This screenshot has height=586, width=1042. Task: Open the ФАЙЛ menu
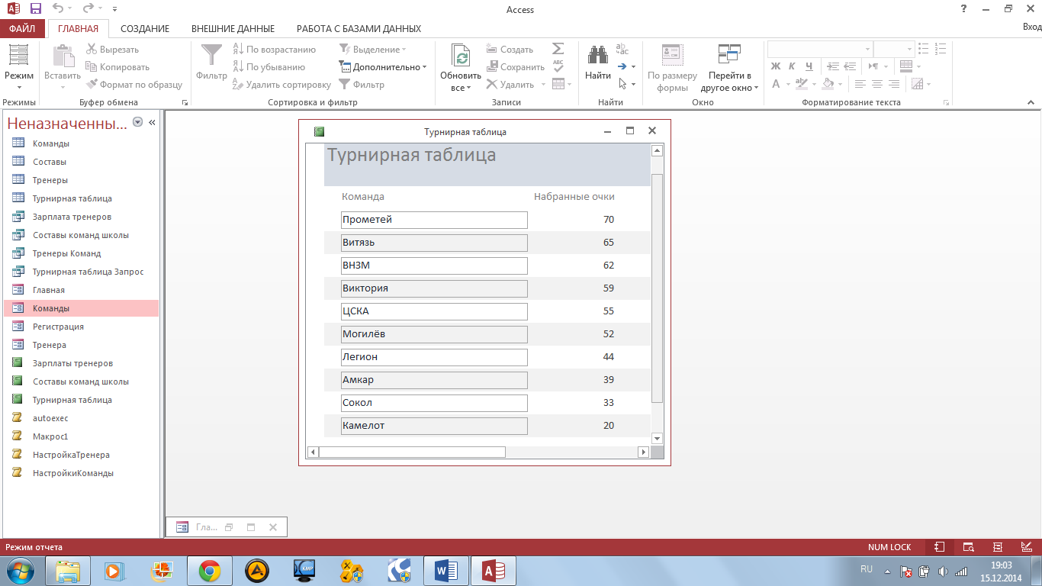(23, 29)
